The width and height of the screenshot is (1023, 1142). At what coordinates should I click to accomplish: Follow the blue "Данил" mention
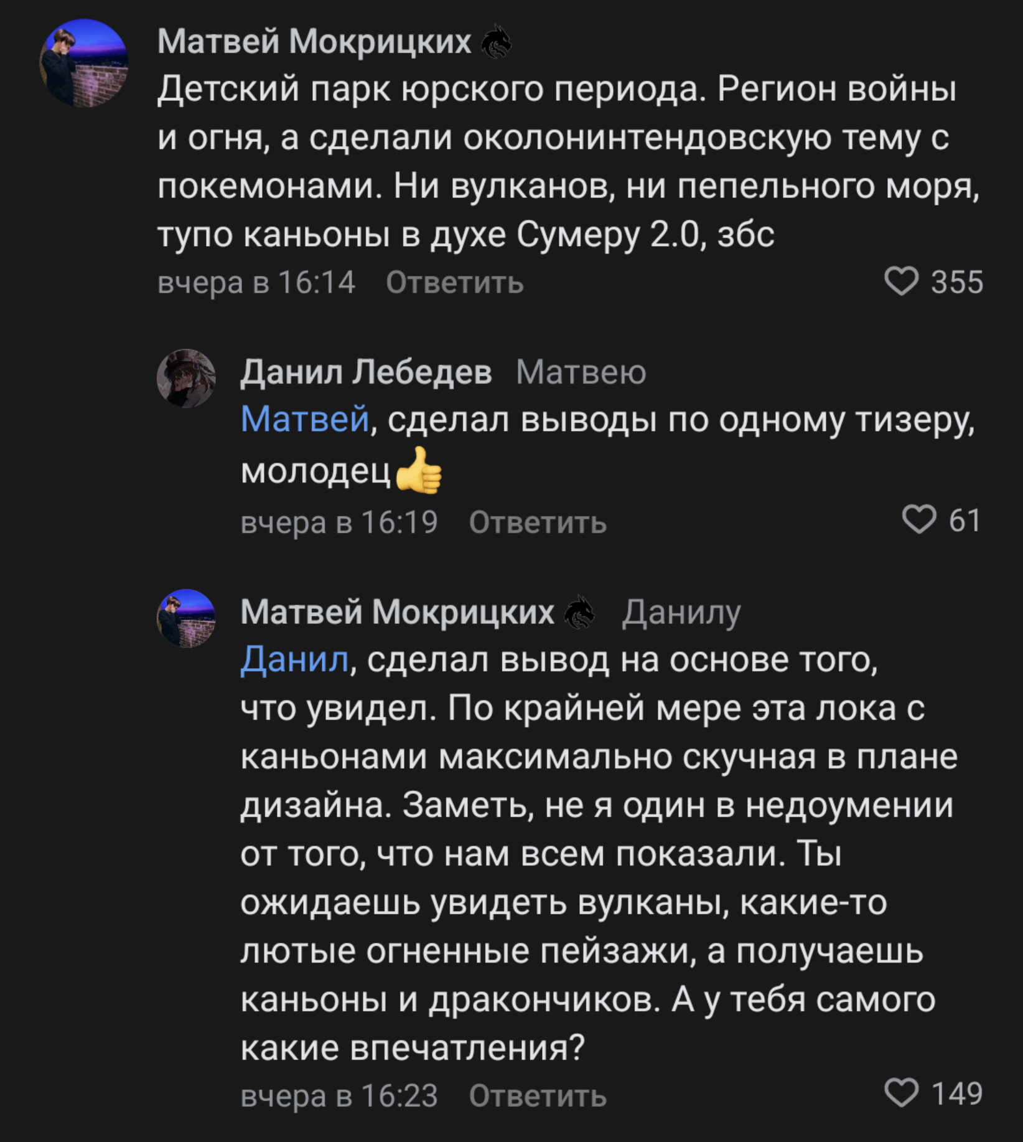pos(294,659)
